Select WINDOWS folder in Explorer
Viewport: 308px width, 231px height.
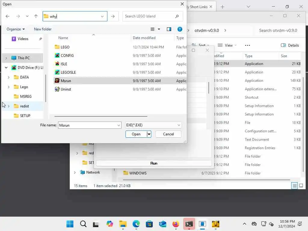(x=135, y=173)
